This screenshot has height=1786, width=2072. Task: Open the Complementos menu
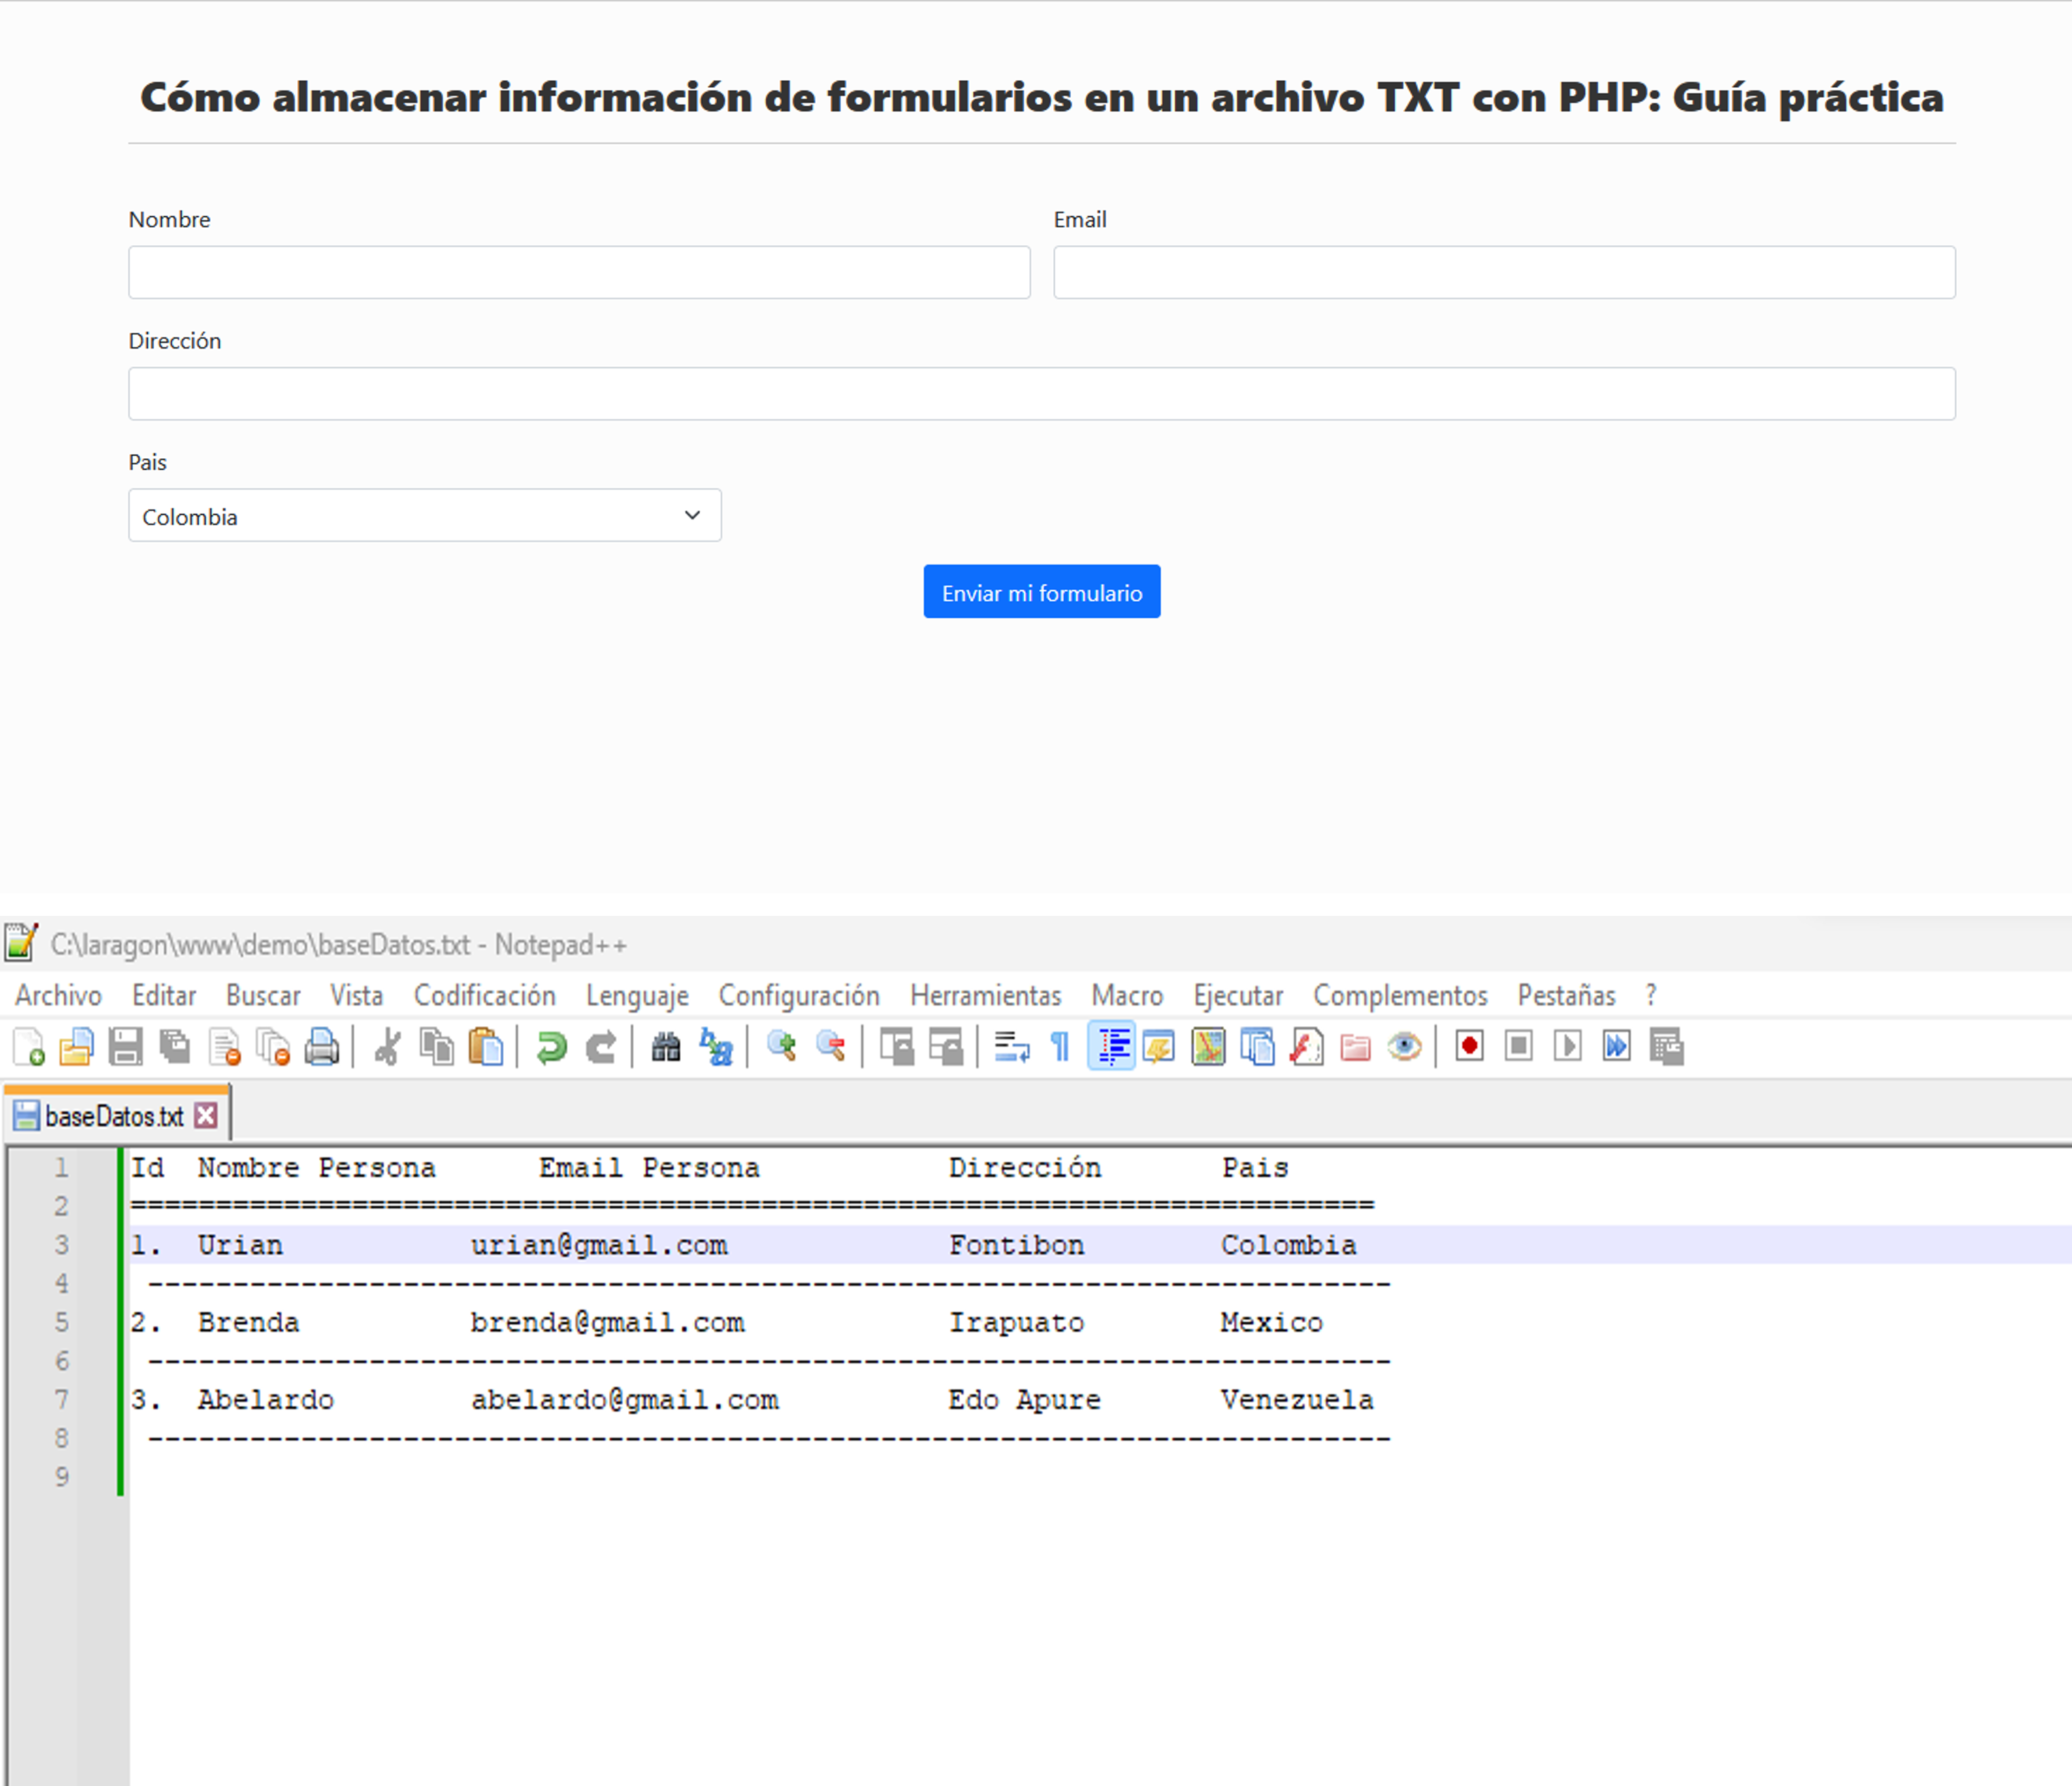pos(1399,995)
